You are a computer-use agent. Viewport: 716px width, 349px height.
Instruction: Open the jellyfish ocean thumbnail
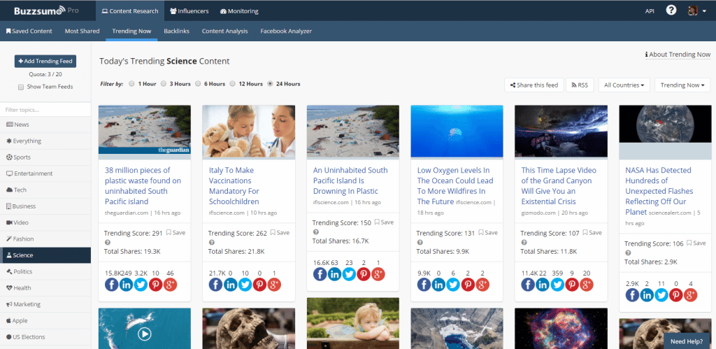click(x=457, y=131)
